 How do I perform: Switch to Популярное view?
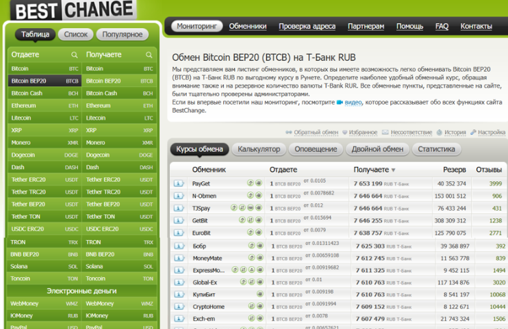[x=122, y=34]
